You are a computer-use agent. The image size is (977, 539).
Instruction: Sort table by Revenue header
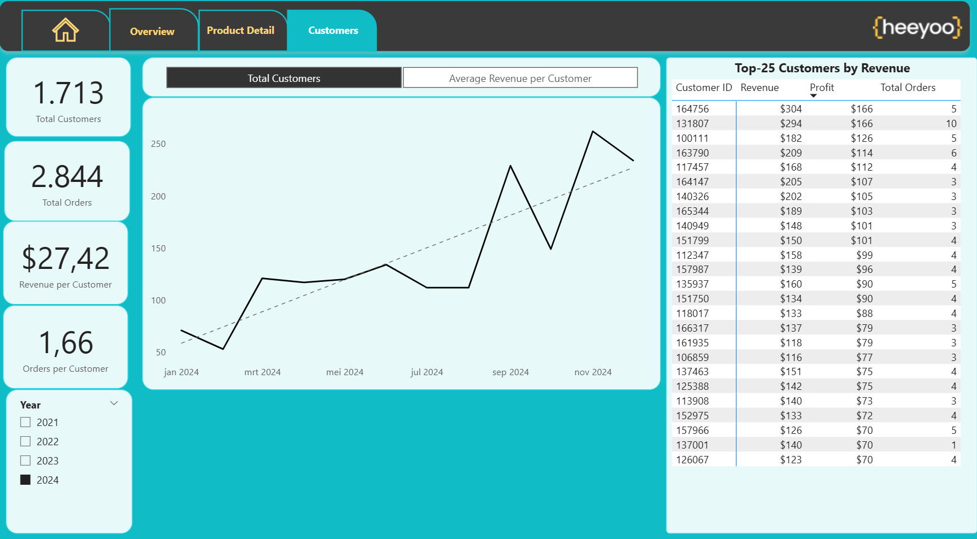pos(759,88)
